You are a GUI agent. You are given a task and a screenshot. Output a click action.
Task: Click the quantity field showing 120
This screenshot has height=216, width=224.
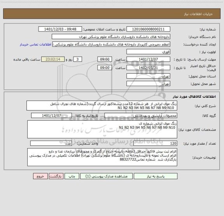(155, 143)
